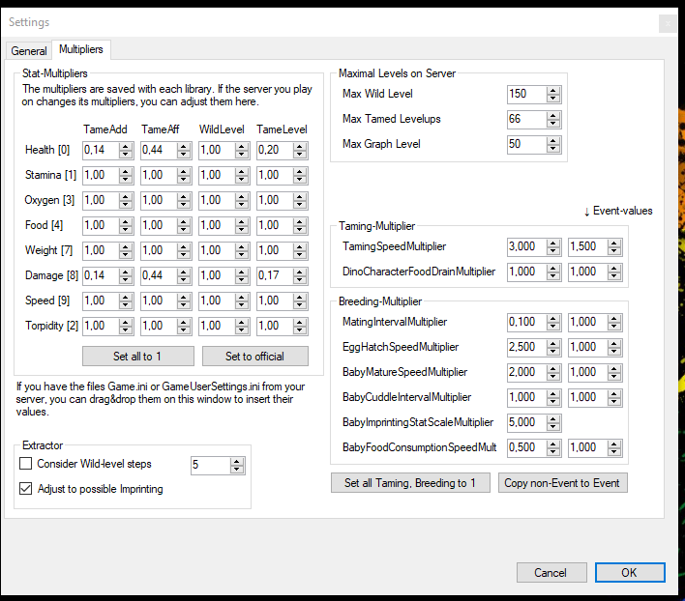The height and width of the screenshot is (601, 685).
Task: Decrease EggHatchSpeedMultiplier with down arrow
Action: tap(553, 352)
